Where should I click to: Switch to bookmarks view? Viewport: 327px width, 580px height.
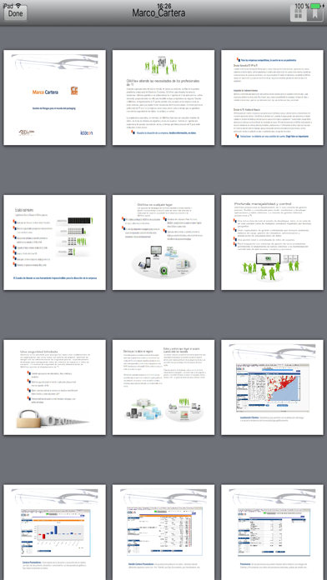click(314, 13)
